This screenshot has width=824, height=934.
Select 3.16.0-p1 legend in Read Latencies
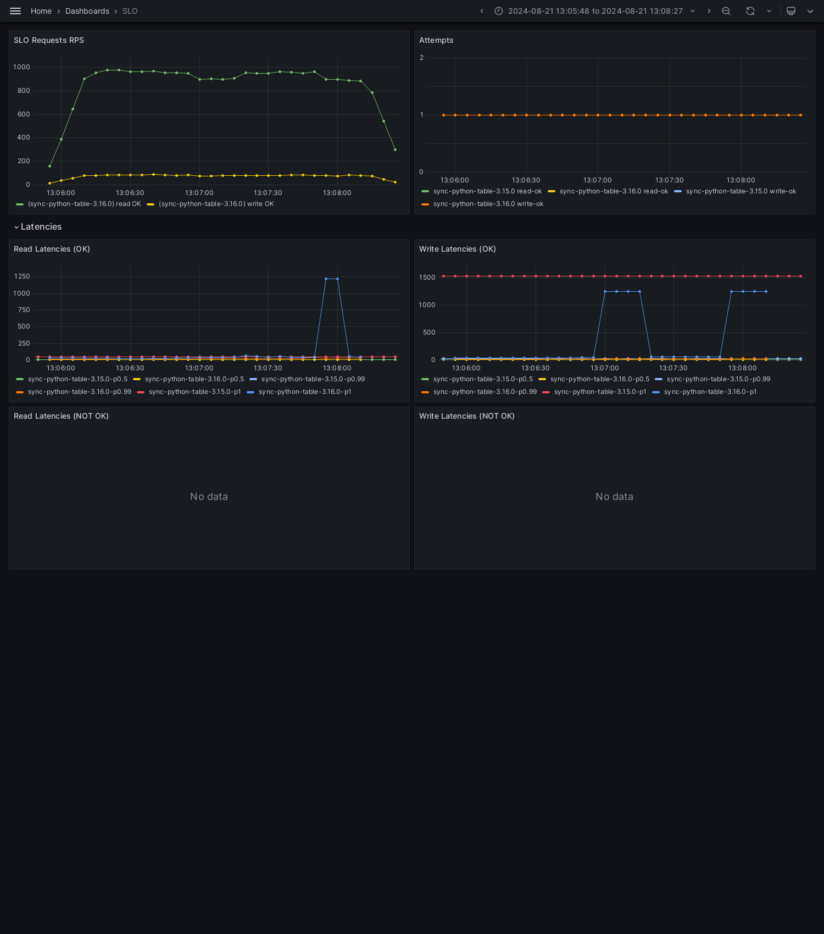305,392
